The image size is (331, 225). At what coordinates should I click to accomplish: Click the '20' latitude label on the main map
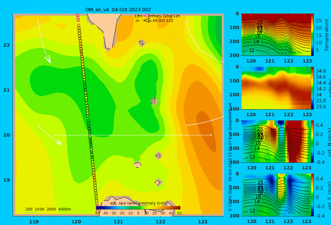[7, 135]
